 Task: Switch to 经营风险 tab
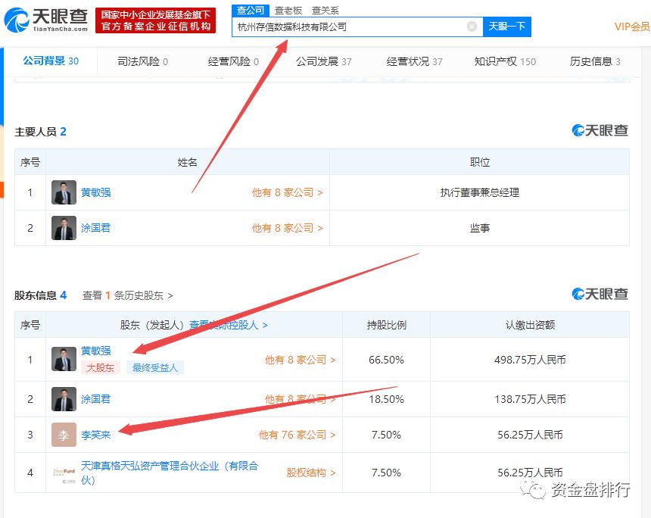point(233,61)
